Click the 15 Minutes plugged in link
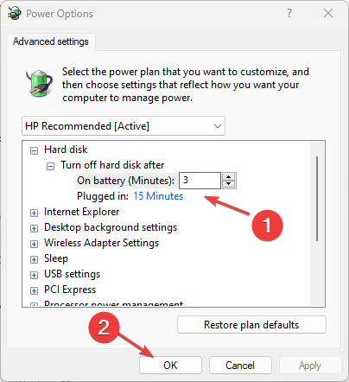The image size is (349, 382). click(158, 196)
